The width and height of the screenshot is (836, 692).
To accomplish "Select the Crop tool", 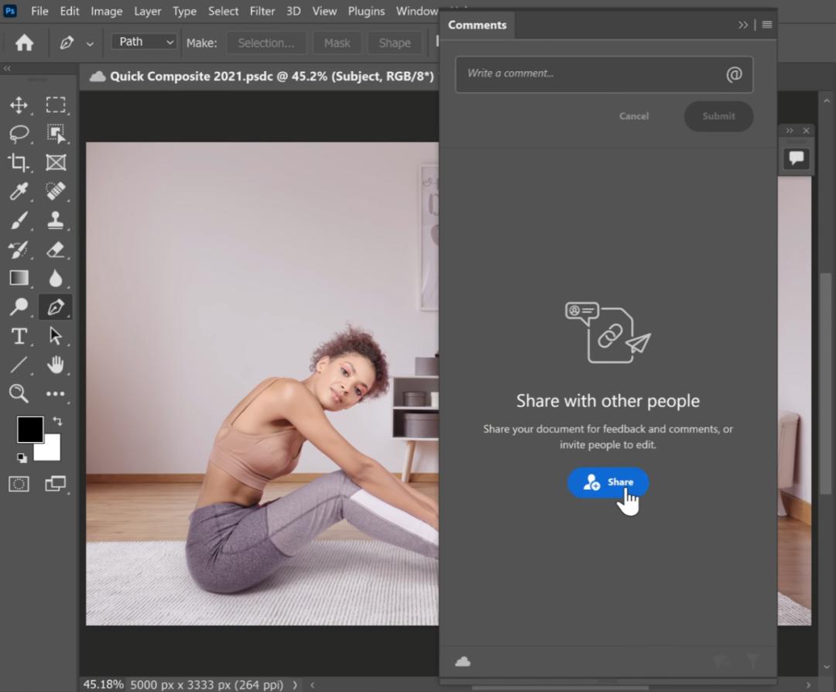I will 19,163.
